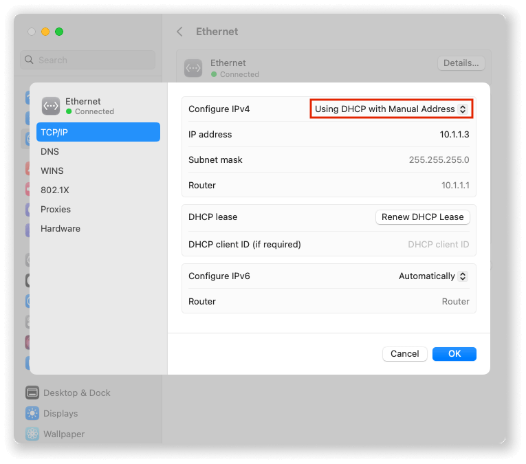Click the Subnet mask value 255.255.255.0

(x=439, y=160)
